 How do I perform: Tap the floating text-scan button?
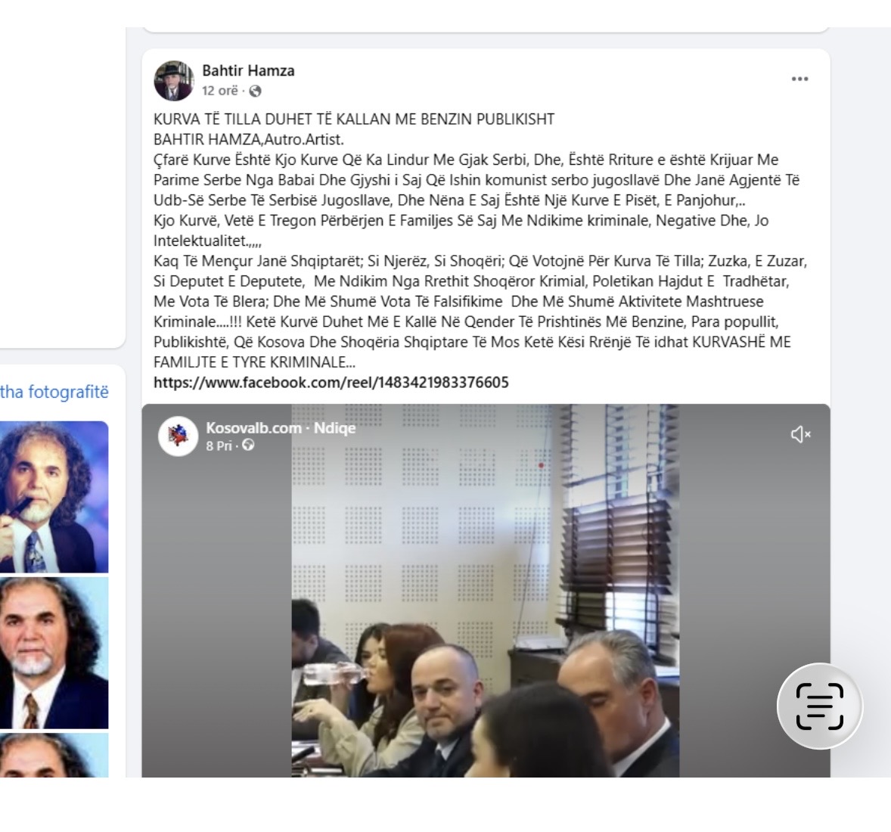click(x=819, y=706)
